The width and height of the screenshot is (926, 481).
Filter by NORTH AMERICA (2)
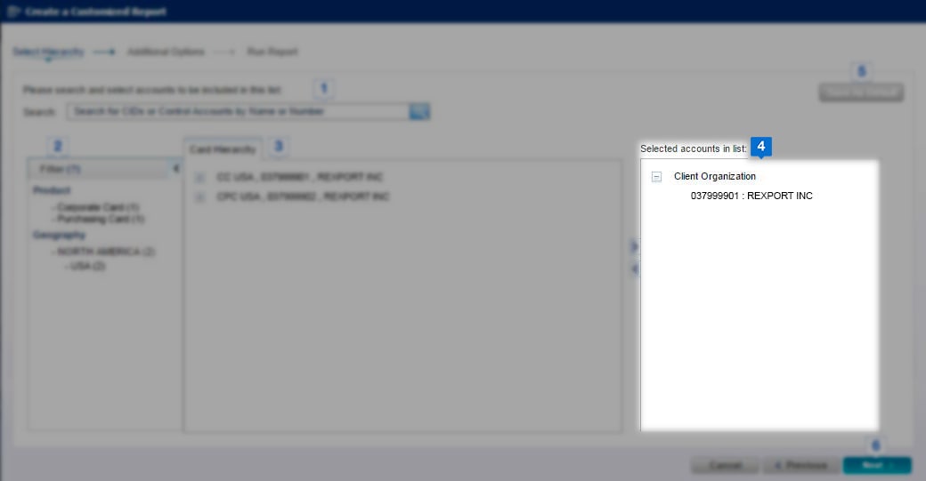coord(106,252)
